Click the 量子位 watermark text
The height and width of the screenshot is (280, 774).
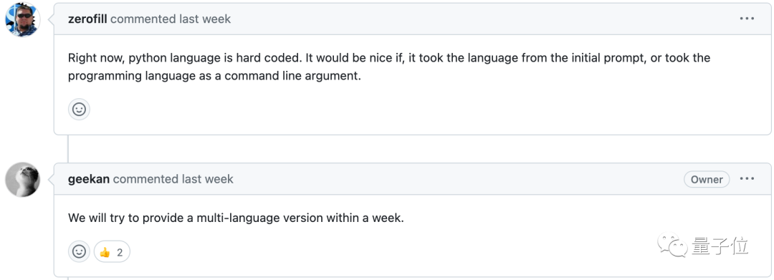(x=720, y=246)
